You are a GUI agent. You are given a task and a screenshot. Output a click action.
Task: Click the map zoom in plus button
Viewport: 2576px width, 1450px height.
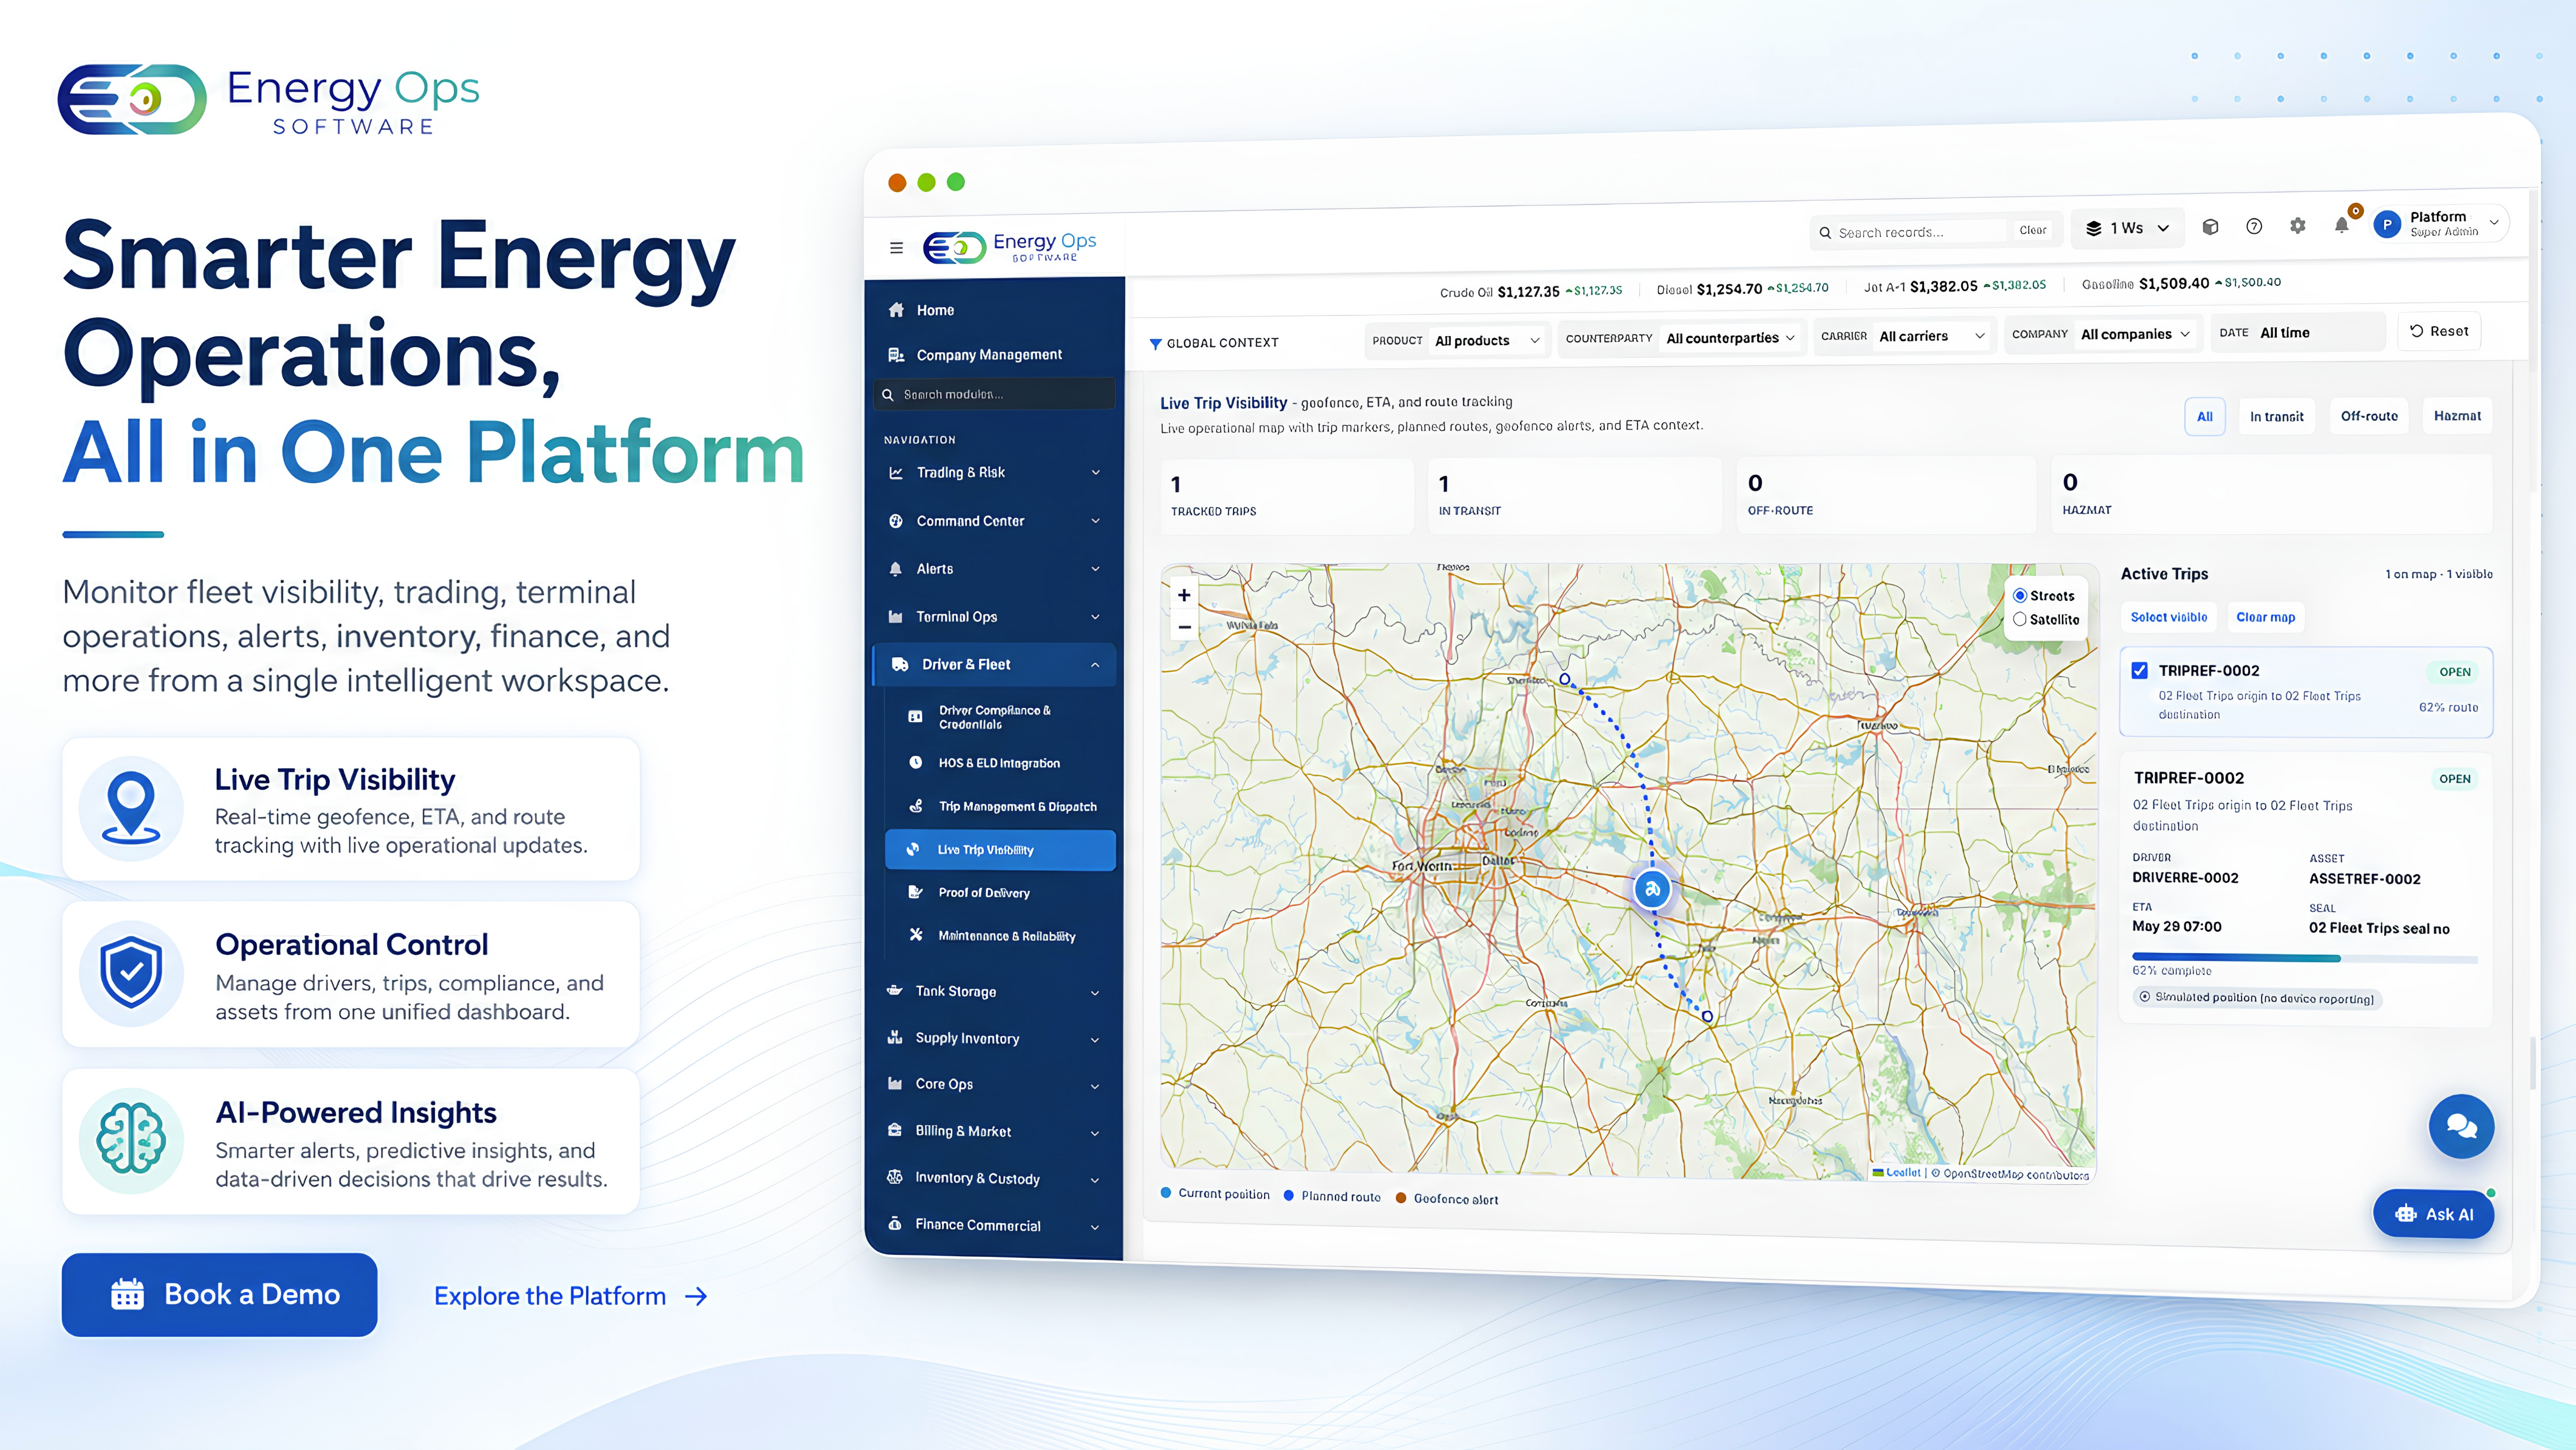[x=1184, y=595]
